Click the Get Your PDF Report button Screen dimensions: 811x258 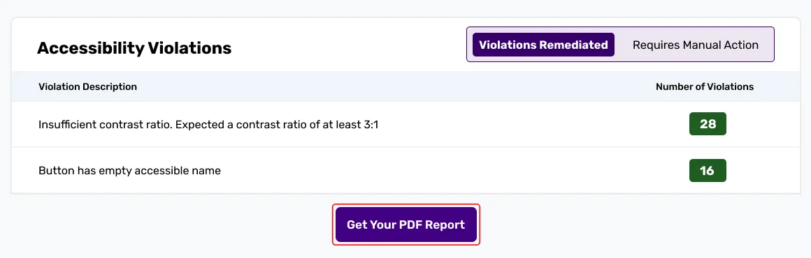[406, 225]
